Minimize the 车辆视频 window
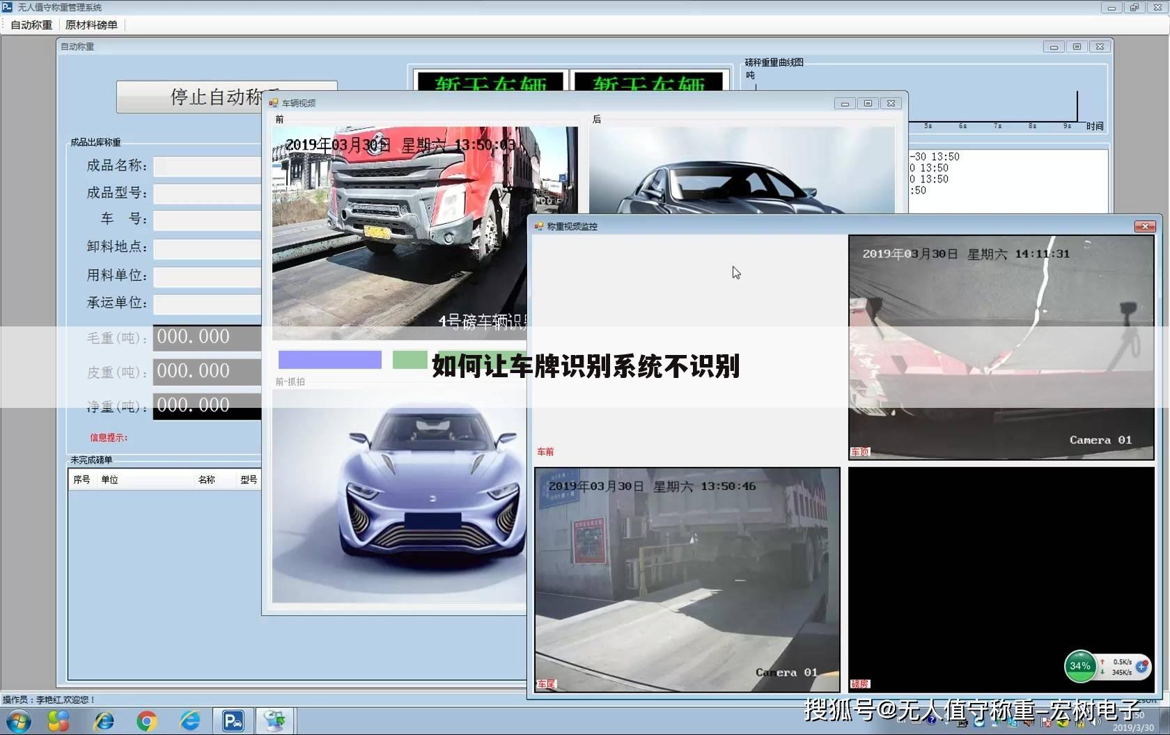This screenshot has height=735, width=1170. pos(845,104)
